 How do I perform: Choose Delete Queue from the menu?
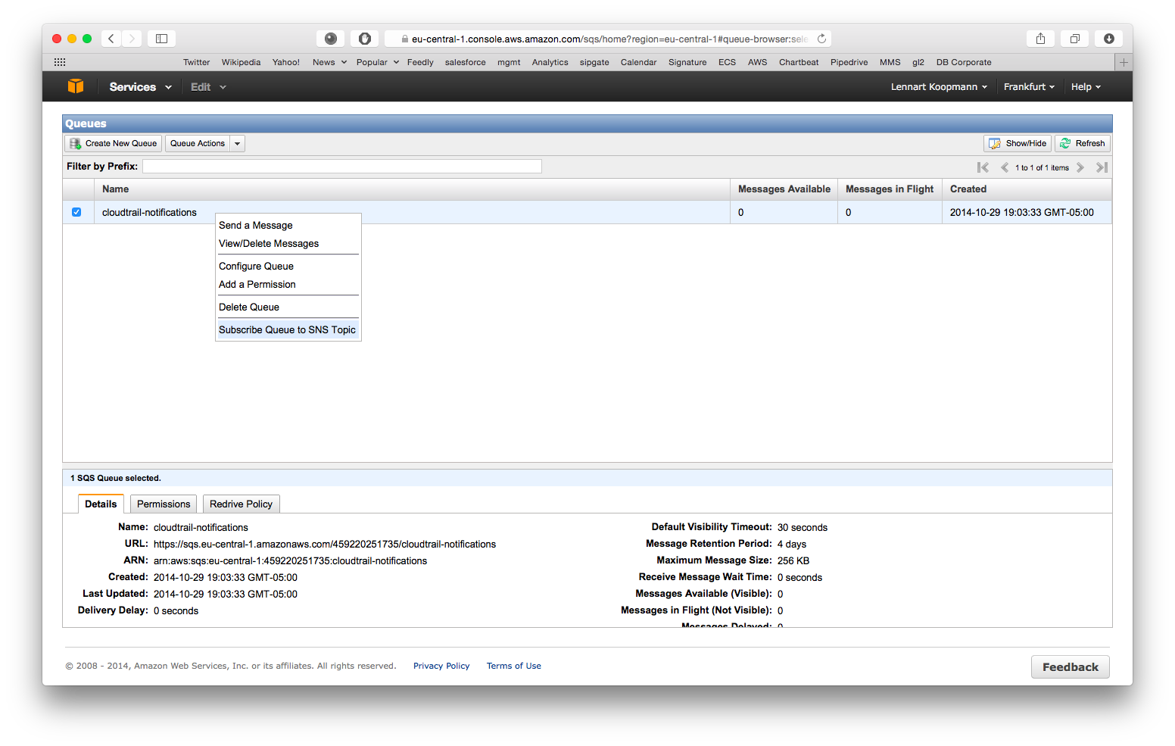pyautogui.click(x=288, y=307)
